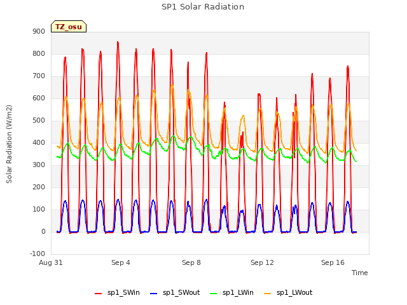Click the Sep 16 x-axis label

[333, 262]
